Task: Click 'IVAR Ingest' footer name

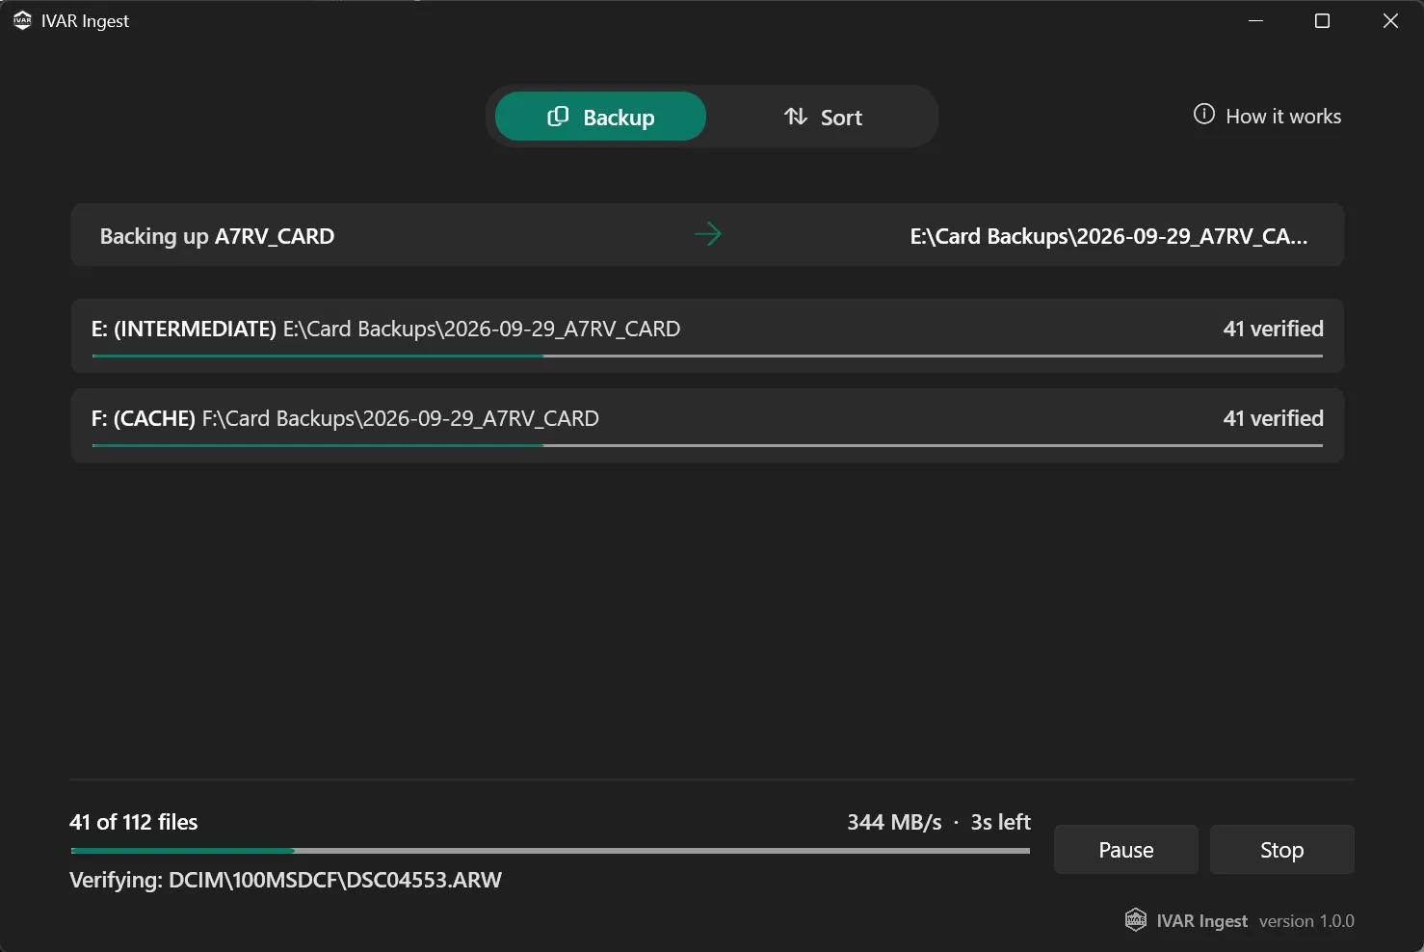Action: click(1201, 921)
